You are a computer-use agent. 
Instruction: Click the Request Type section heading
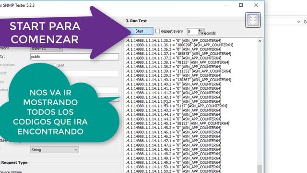(x=14, y=162)
